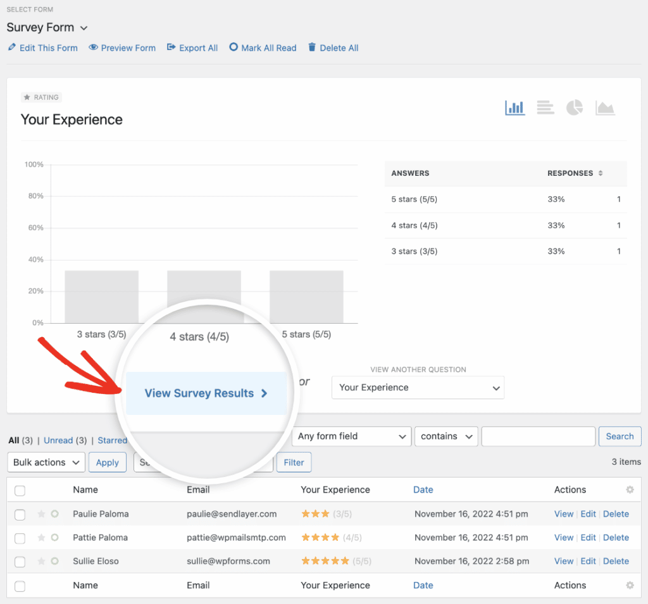Open the Bulk actions dropdown

[46, 462]
